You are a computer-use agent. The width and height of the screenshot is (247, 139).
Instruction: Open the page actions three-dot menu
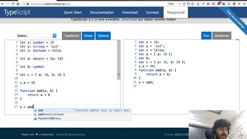tap(180, 4)
